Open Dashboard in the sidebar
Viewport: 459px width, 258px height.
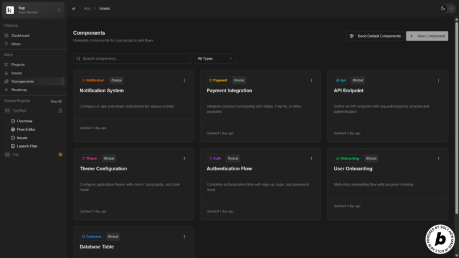pos(20,35)
